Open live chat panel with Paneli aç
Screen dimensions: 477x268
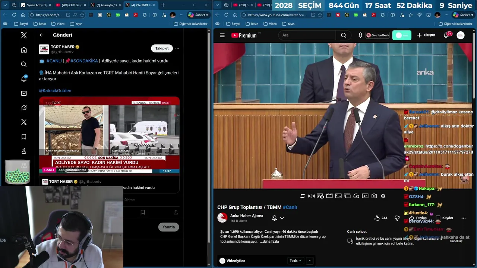(x=456, y=241)
